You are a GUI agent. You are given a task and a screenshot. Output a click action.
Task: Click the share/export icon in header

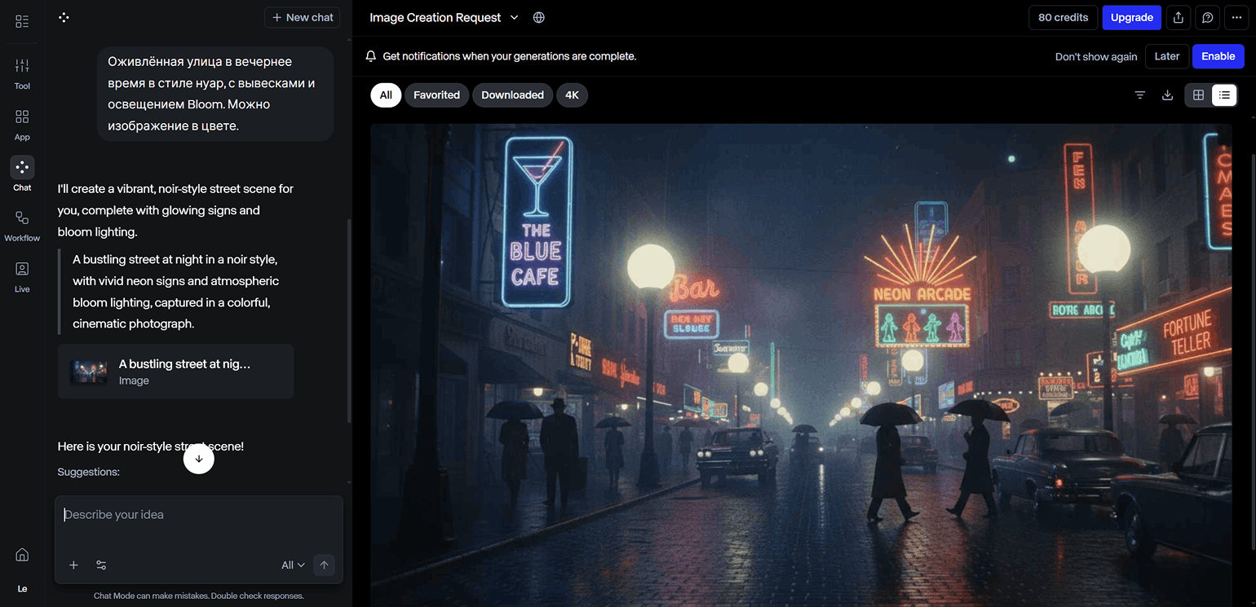click(1178, 18)
